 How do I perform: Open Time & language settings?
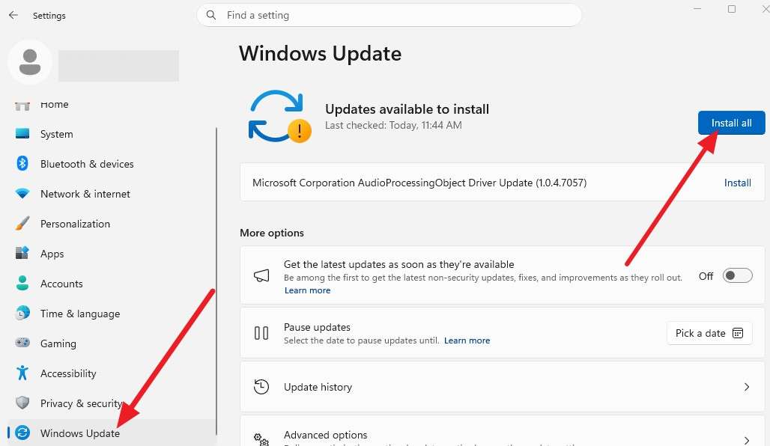pyautogui.click(x=111, y=314)
